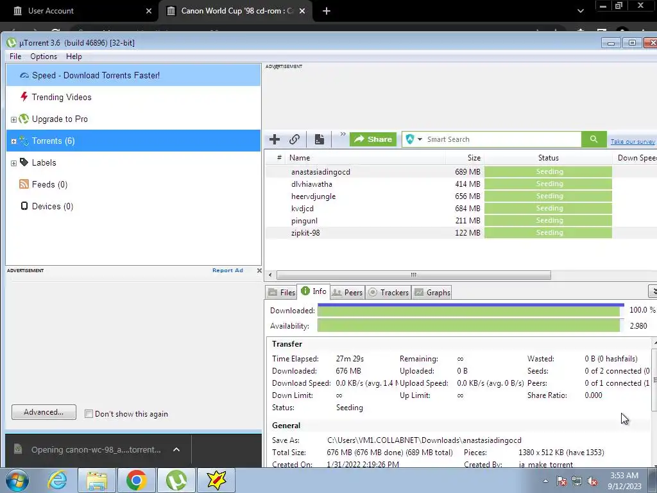Click the green search magnifier button
Image resolution: width=657 pixels, height=493 pixels.
pos(593,139)
